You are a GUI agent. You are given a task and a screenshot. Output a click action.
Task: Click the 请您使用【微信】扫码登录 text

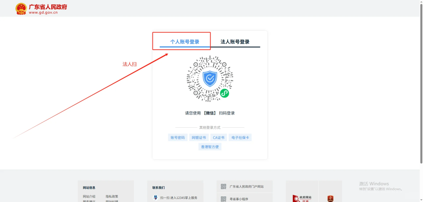click(210, 113)
